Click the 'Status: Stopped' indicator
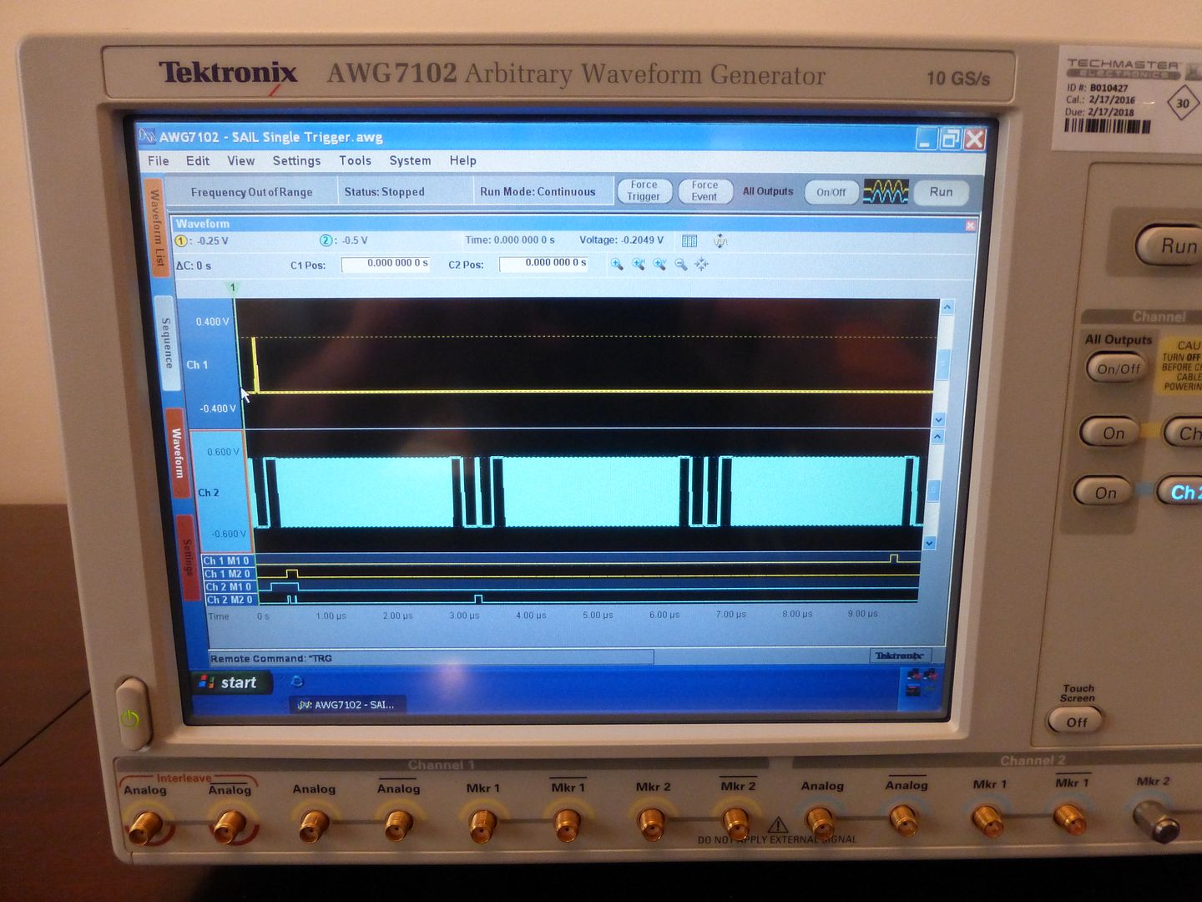1202x902 pixels. coord(384,192)
